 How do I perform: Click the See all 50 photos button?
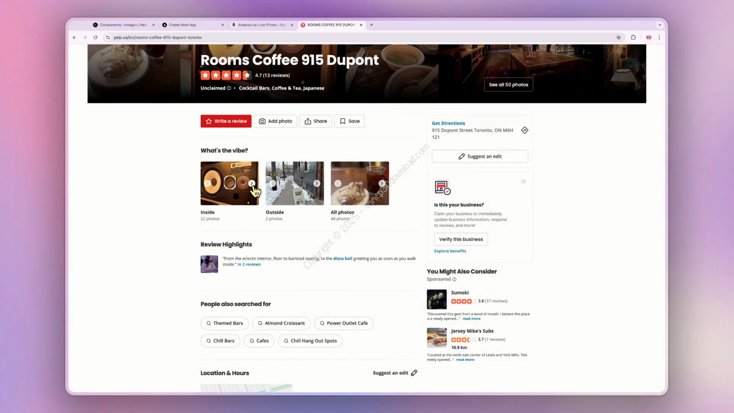[x=509, y=84]
